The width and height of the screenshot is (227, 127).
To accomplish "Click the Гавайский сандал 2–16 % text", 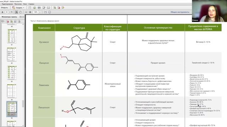I will pos(203,63).
